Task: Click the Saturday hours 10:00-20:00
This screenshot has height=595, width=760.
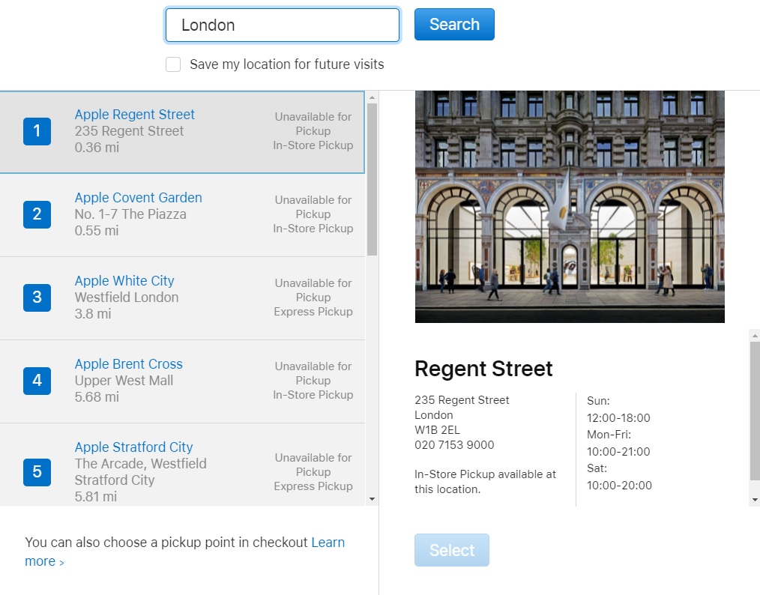Action: pyautogui.click(x=619, y=485)
